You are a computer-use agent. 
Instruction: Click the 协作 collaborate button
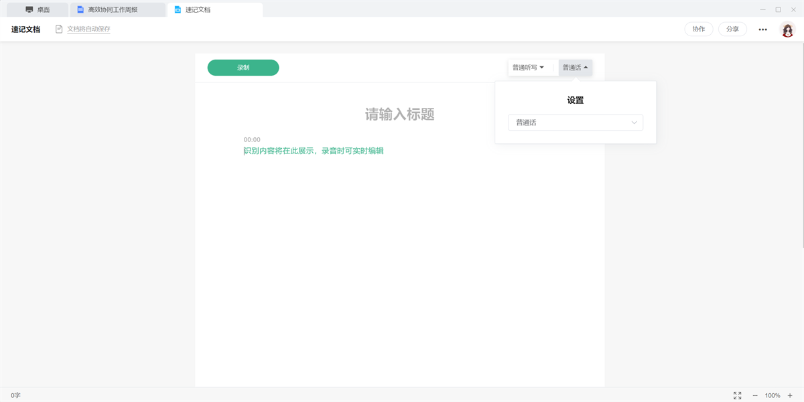point(698,29)
